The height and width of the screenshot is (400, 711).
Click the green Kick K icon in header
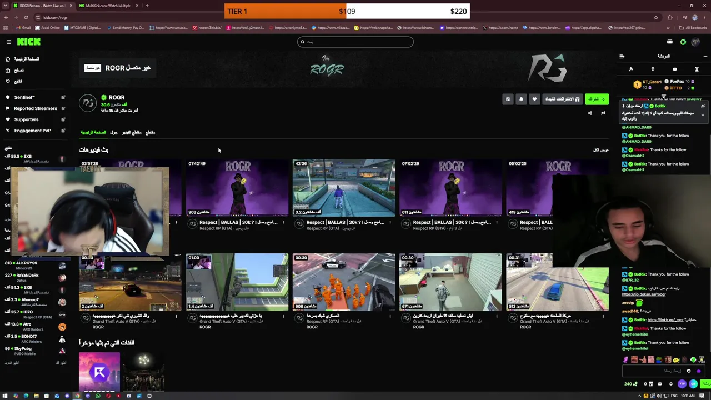pyautogui.click(x=683, y=42)
